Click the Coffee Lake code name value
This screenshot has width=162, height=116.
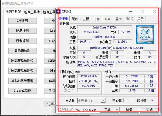point(92,32)
